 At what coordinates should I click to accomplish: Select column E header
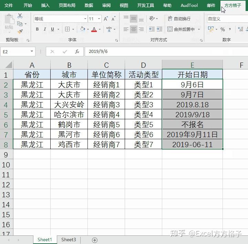tap(192, 65)
